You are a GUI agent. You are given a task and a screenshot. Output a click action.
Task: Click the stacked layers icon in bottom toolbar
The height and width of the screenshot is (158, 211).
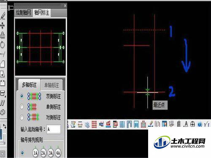(87, 125)
